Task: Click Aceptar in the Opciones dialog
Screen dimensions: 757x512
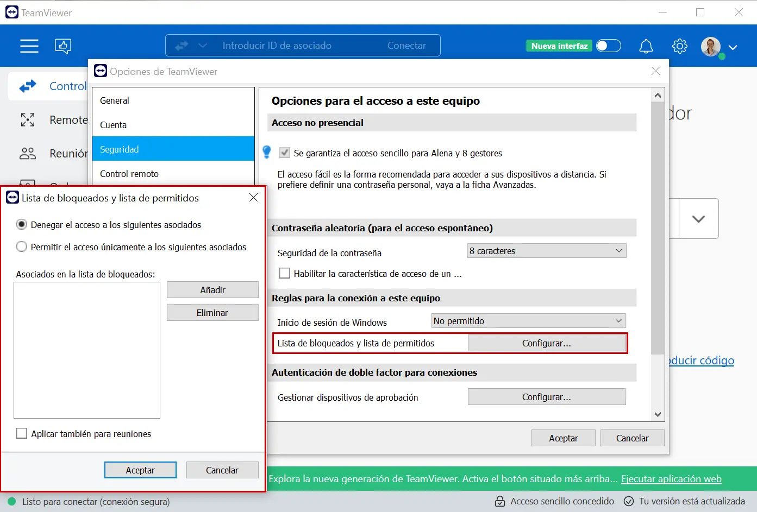Action: click(x=564, y=438)
